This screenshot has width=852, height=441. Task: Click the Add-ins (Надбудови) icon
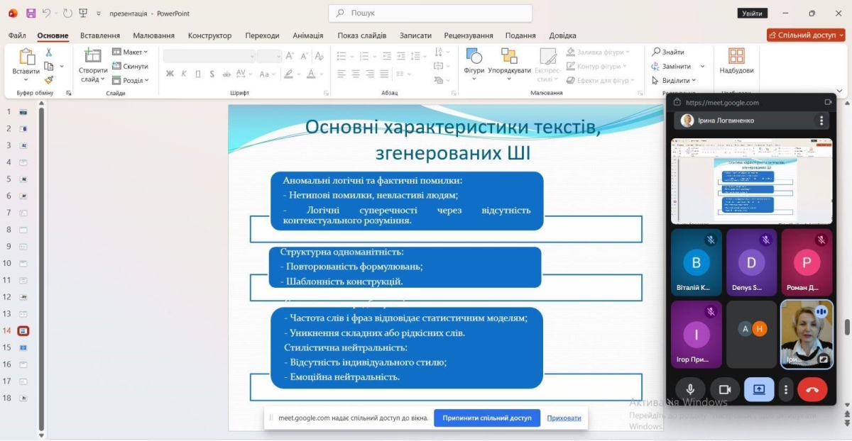[736, 61]
